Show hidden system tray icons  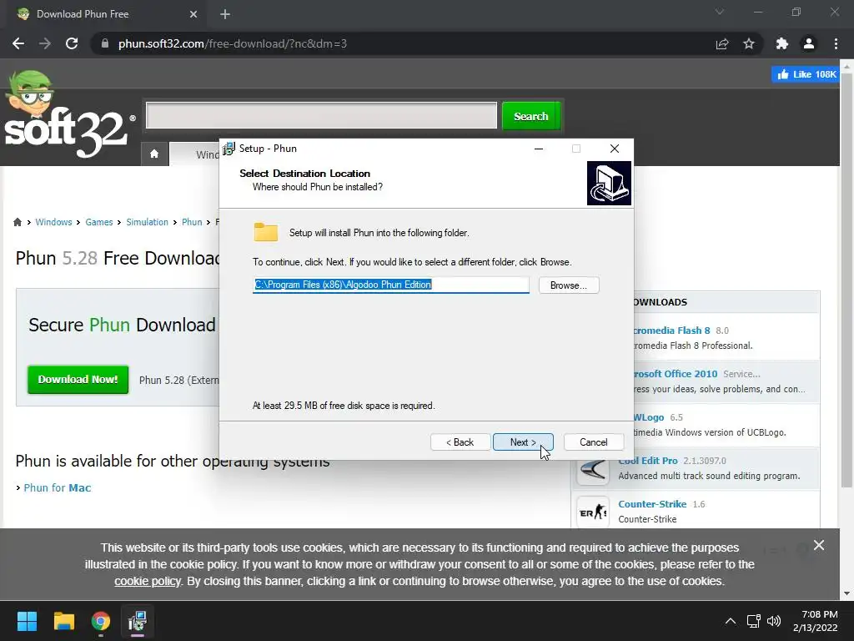[731, 621]
